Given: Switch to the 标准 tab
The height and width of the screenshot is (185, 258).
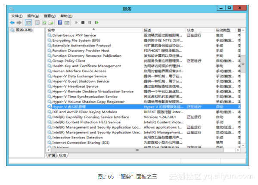Looking at the screenshot, I should 62,155.
